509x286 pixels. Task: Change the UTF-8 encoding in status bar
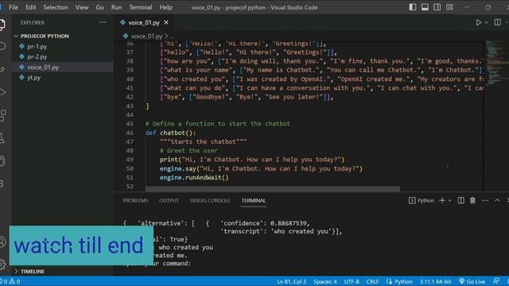tap(352, 281)
